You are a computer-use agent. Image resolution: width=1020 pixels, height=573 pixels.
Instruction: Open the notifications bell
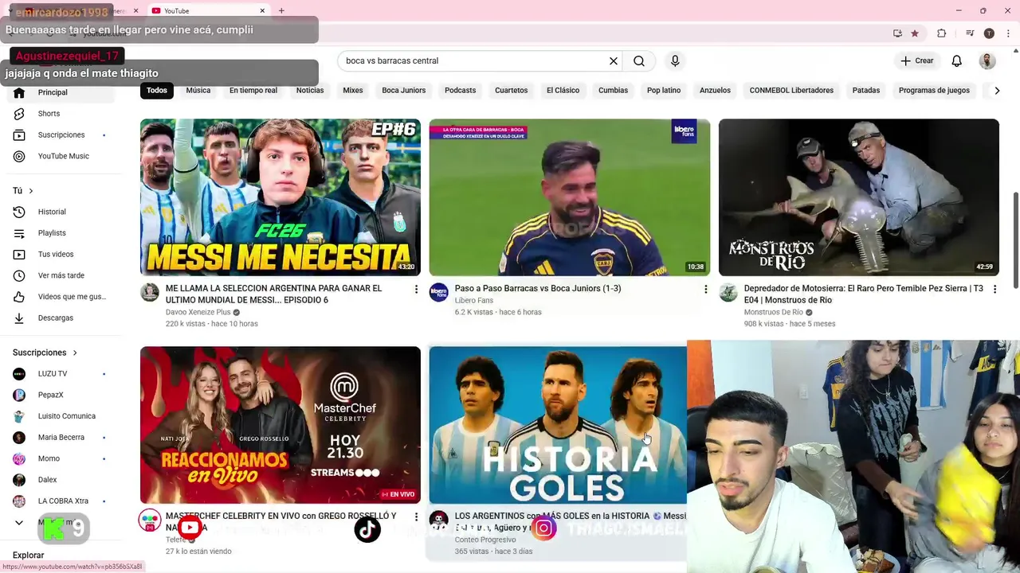pos(957,60)
